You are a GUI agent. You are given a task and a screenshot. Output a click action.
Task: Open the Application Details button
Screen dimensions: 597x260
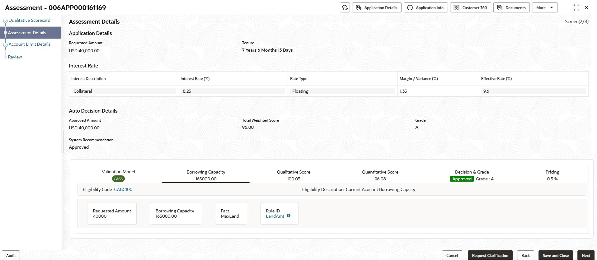pyautogui.click(x=377, y=7)
